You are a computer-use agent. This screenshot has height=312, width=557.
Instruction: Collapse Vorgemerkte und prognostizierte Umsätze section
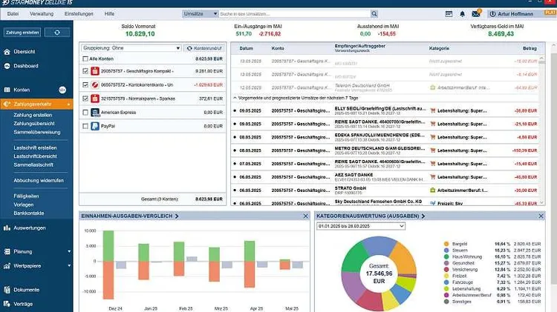pyautogui.click(x=235, y=98)
